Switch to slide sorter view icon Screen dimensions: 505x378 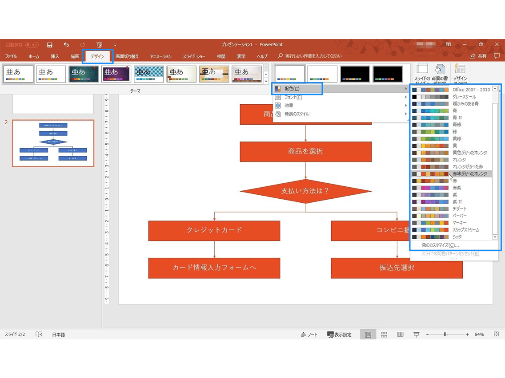(384, 335)
